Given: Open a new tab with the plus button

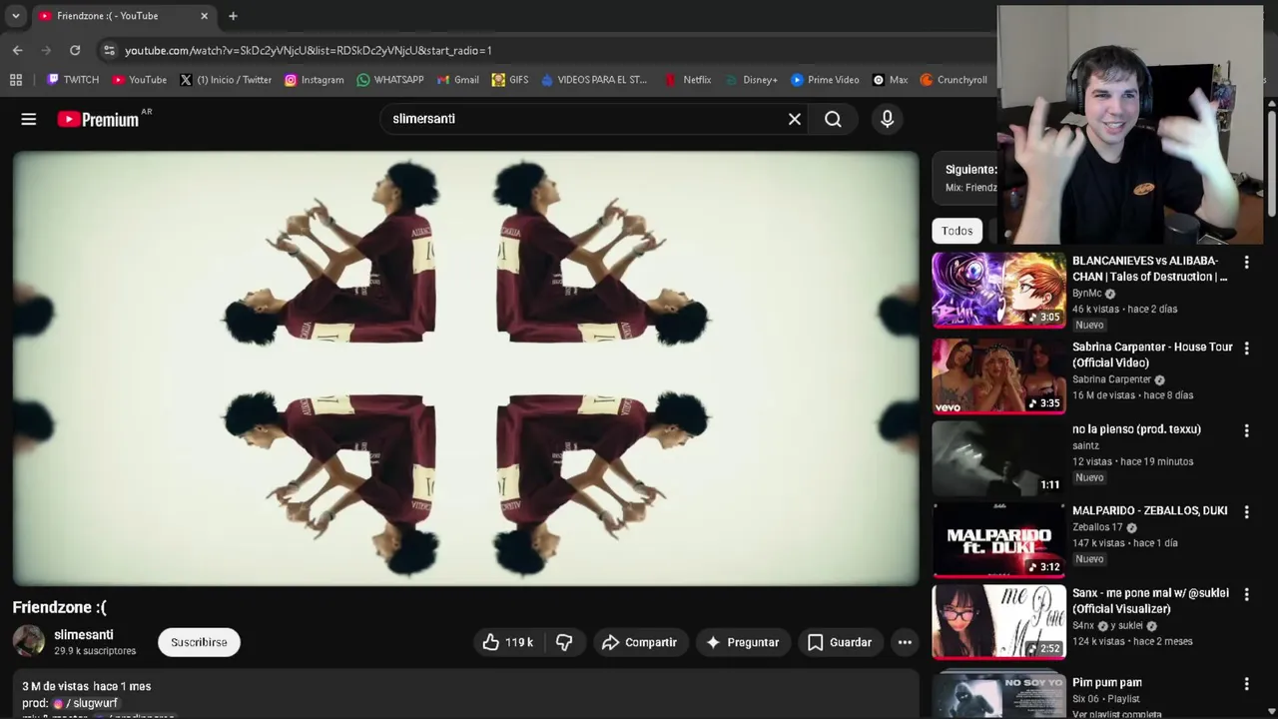Looking at the screenshot, I should pyautogui.click(x=233, y=16).
